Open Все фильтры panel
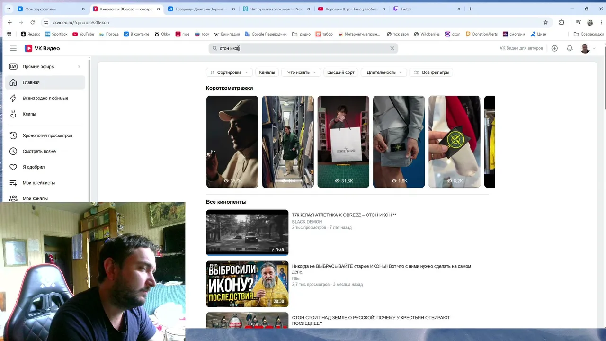The width and height of the screenshot is (606, 341). click(431, 72)
